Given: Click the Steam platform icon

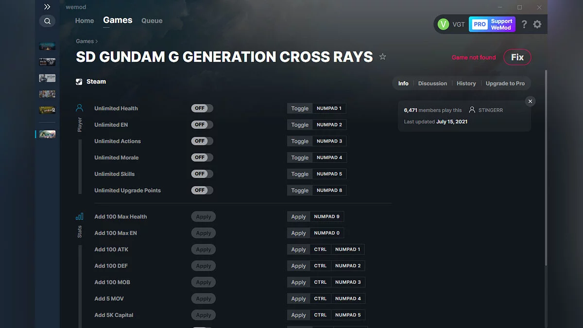Looking at the screenshot, I should (x=79, y=82).
